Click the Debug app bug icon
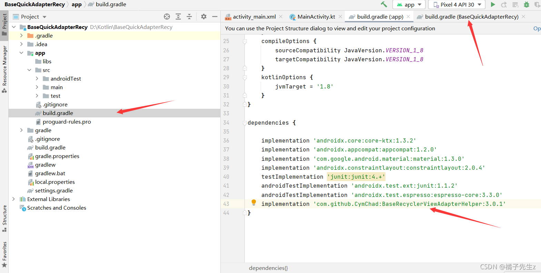The width and height of the screenshot is (541, 273). pos(527,4)
